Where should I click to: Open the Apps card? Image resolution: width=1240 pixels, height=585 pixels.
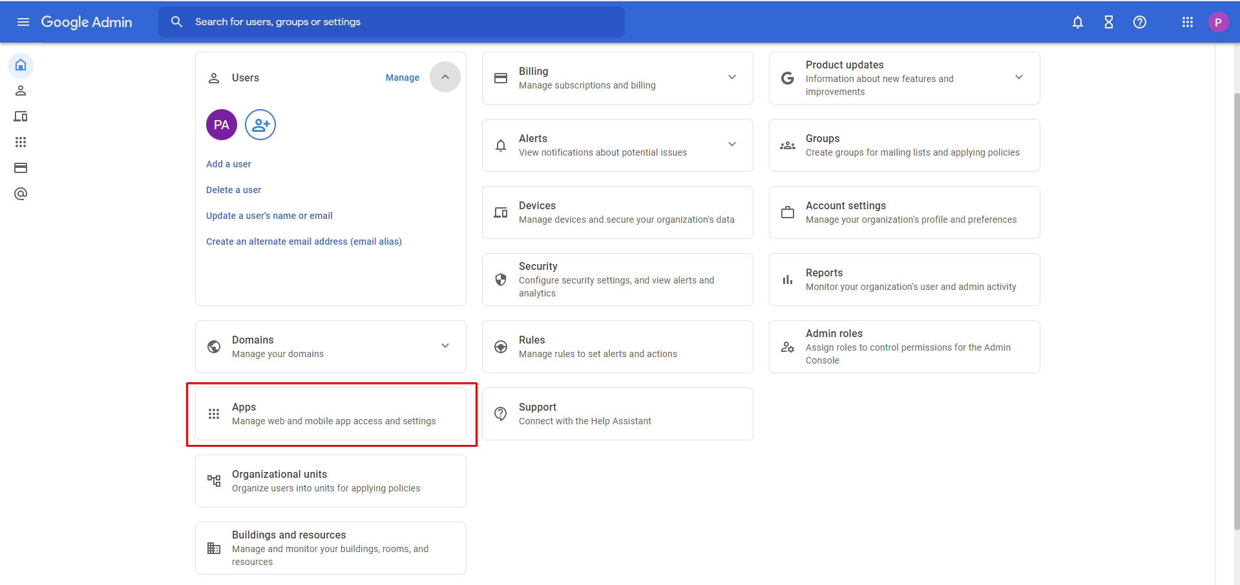tap(331, 414)
